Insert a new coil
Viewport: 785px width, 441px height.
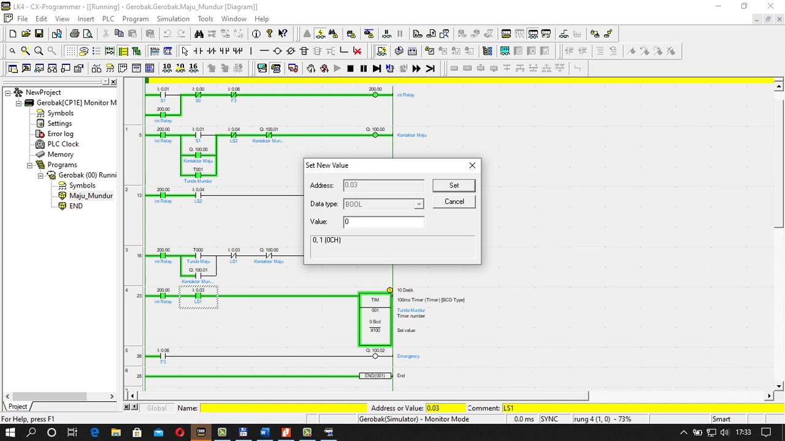tap(277, 51)
